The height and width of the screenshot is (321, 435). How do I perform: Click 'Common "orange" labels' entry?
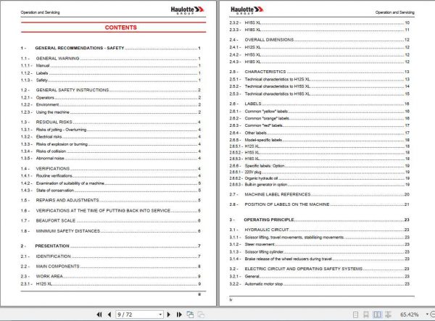[x=267, y=118]
